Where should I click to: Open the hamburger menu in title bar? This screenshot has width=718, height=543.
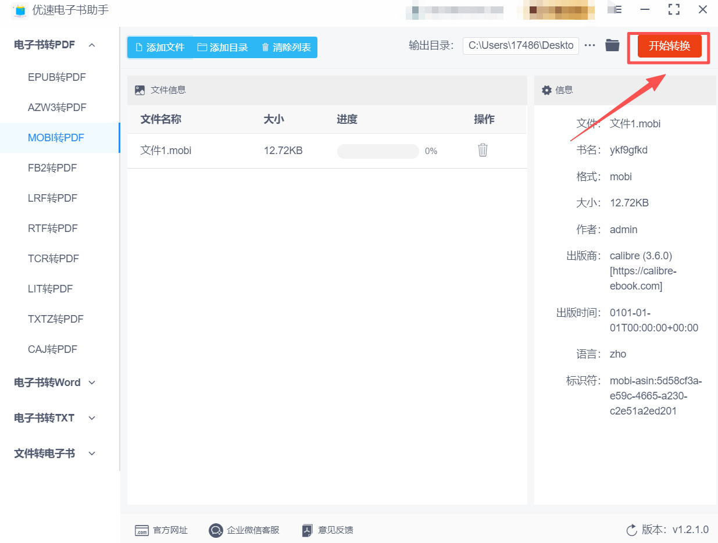click(x=618, y=10)
